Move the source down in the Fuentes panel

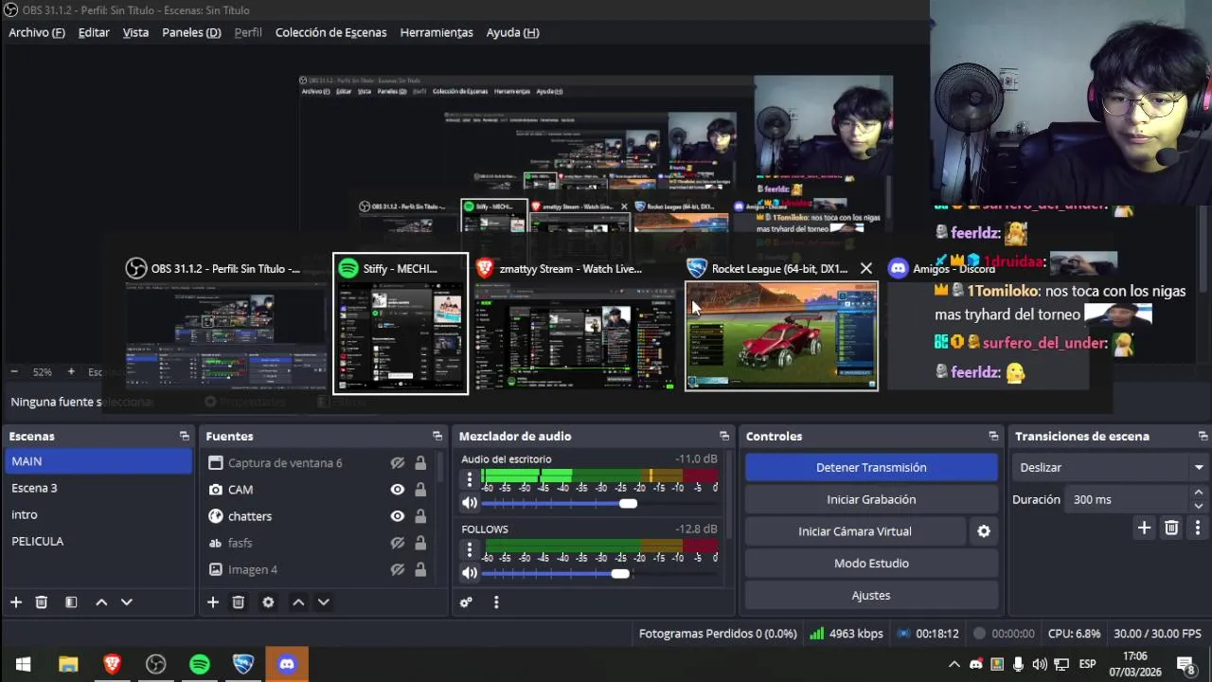324,602
